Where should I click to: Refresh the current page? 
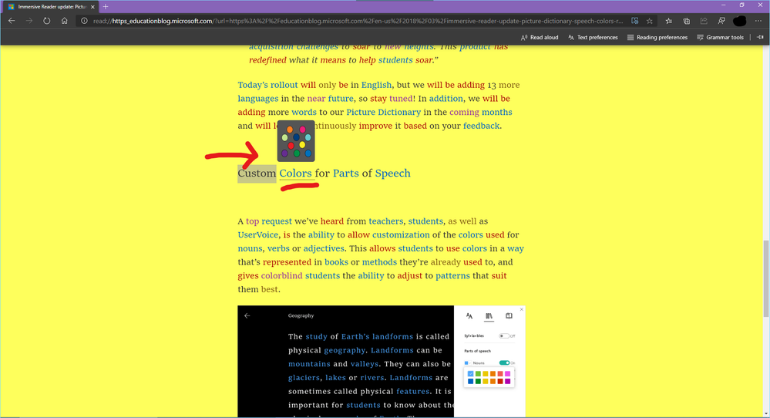coord(47,21)
